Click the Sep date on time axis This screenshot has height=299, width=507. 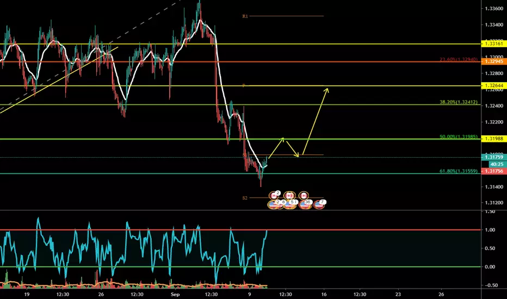175,294
